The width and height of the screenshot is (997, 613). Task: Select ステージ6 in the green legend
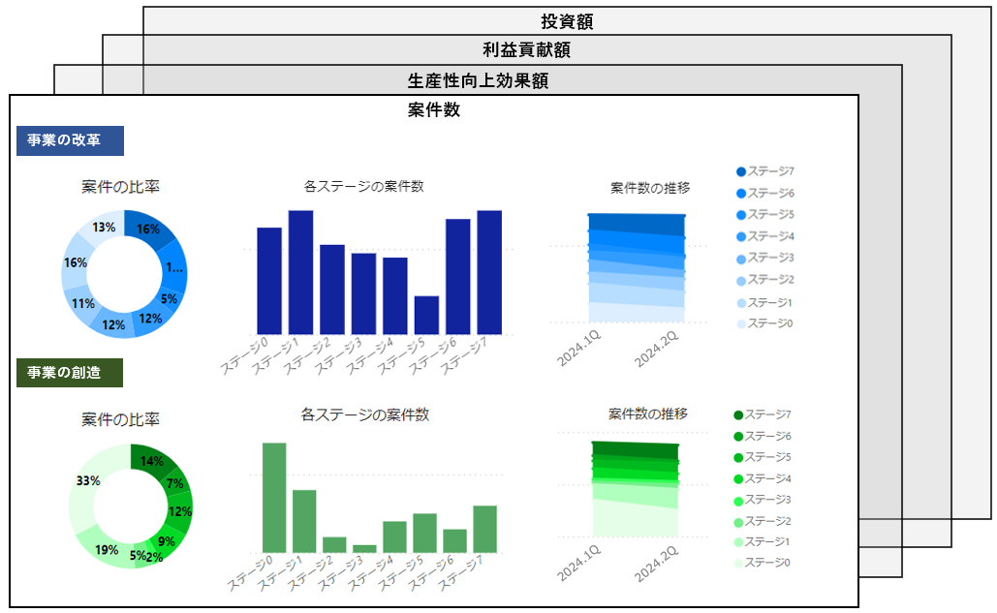point(763,437)
